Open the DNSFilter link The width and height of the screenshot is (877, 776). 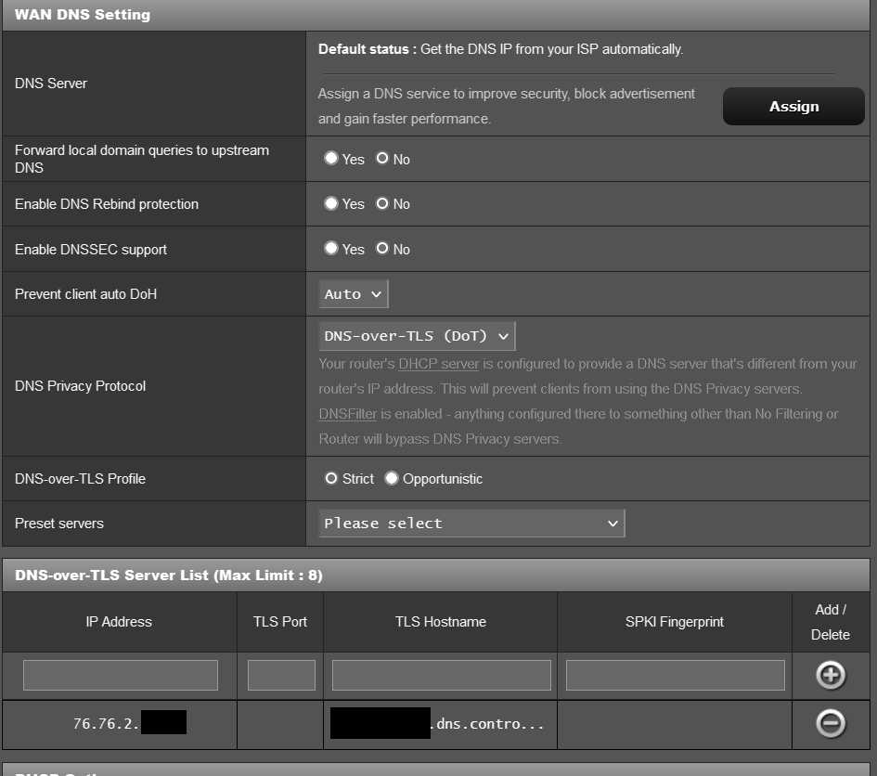click(347, 414)
